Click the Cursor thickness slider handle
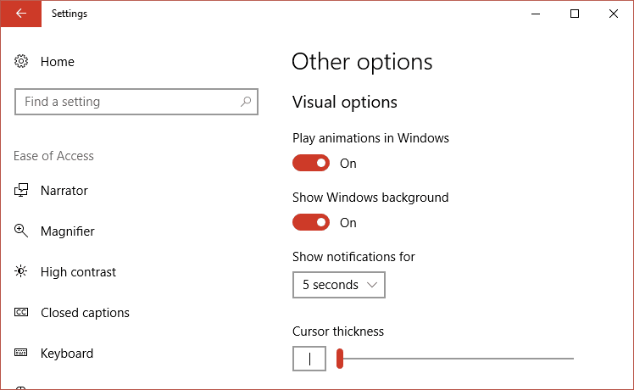Viewport: 634px width, 390px height. (x=340, y=359)
